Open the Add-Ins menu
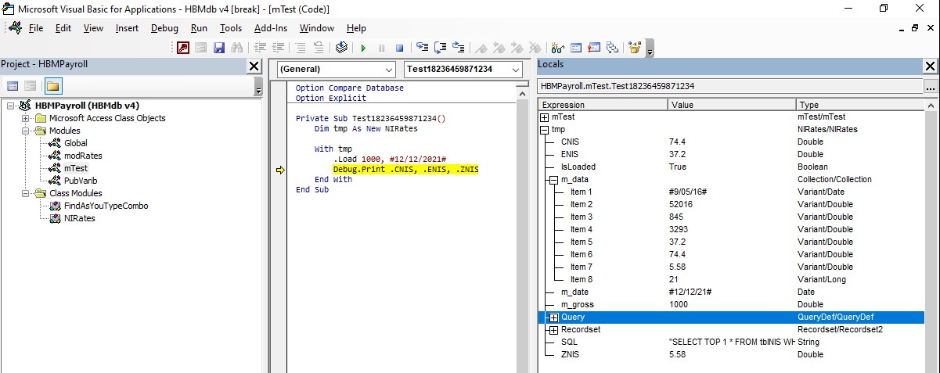Viewport: 940px width, 373px height. [x=270, y=28]
